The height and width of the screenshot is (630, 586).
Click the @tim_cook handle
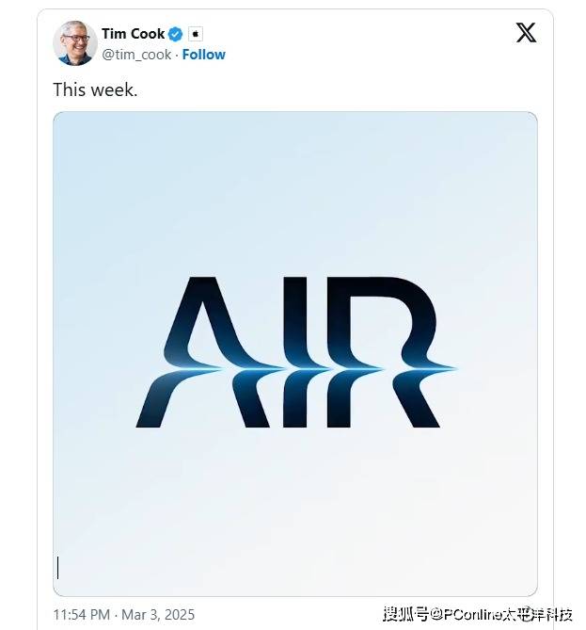pyautogui.click(x=136, y=55)
